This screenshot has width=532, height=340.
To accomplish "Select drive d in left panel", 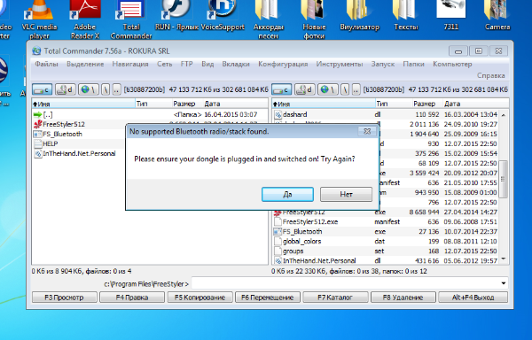I will point(65,89).
